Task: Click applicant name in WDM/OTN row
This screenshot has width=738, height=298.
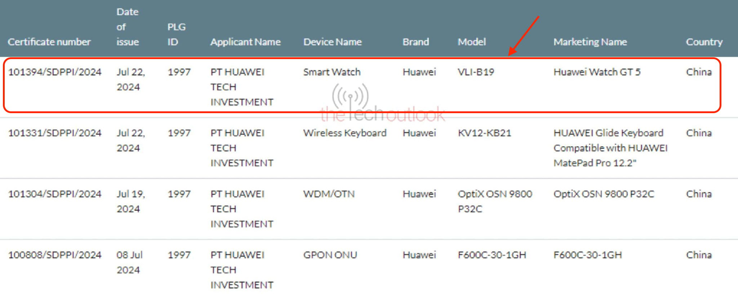Action: (x=242, y=209)
